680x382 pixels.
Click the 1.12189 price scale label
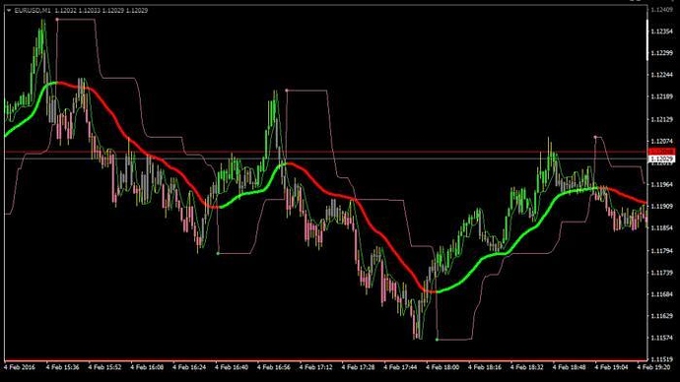point(662,96)
